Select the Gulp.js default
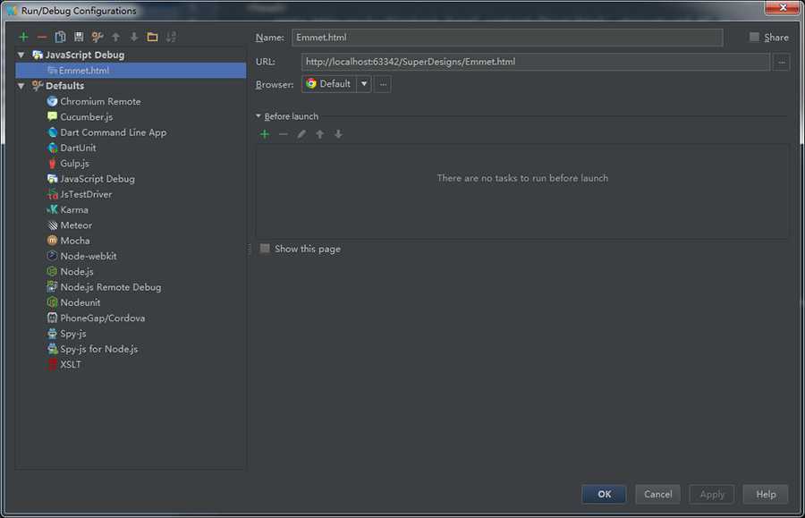Viewport: 805px width, 518px height. (68, 163)
